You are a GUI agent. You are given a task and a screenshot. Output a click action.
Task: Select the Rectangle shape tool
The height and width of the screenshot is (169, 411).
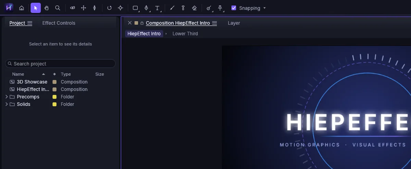pyautogui.click(x=135, y=8)
